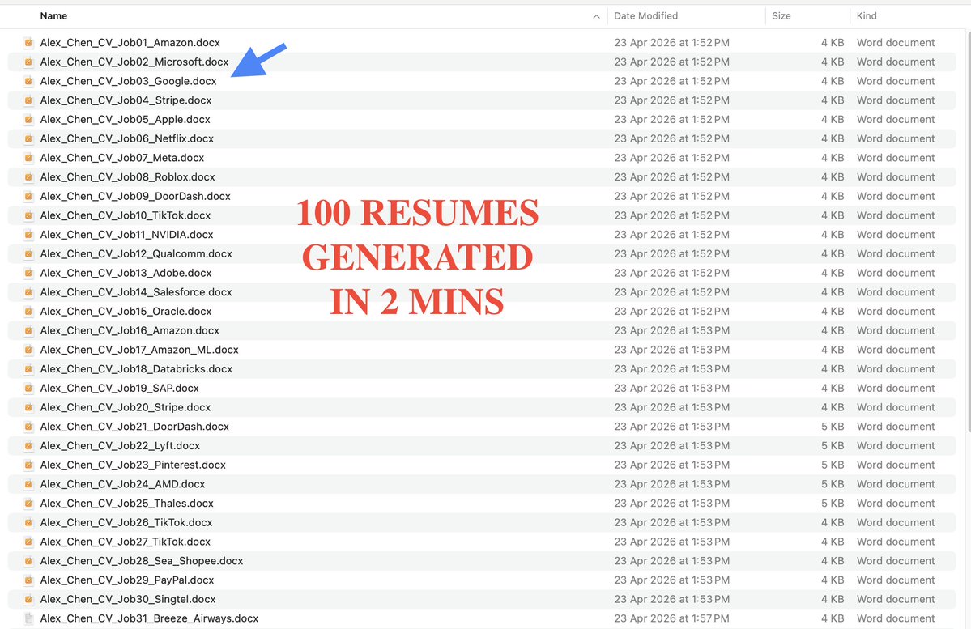Click the Job15_Oracle document icon
971x629 pixels.
pyautogui.click(x=28, y=312)
